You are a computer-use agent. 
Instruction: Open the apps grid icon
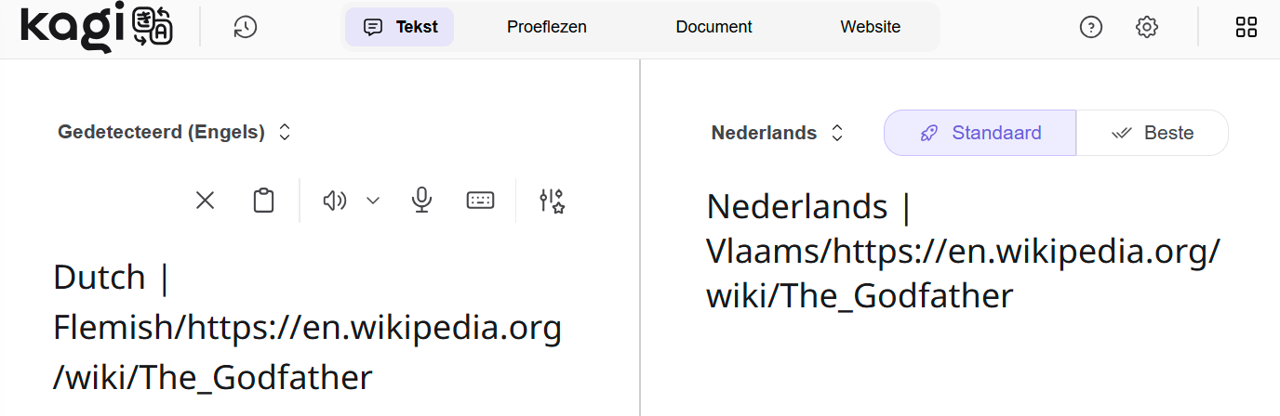(1246, 27)
